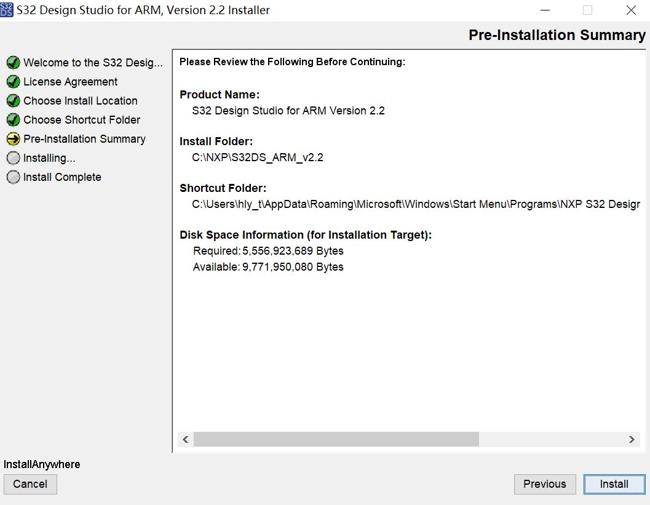
Task: Click the checkmark icon for Choose Shortcut Folder
Action: (x=13, y=120)
